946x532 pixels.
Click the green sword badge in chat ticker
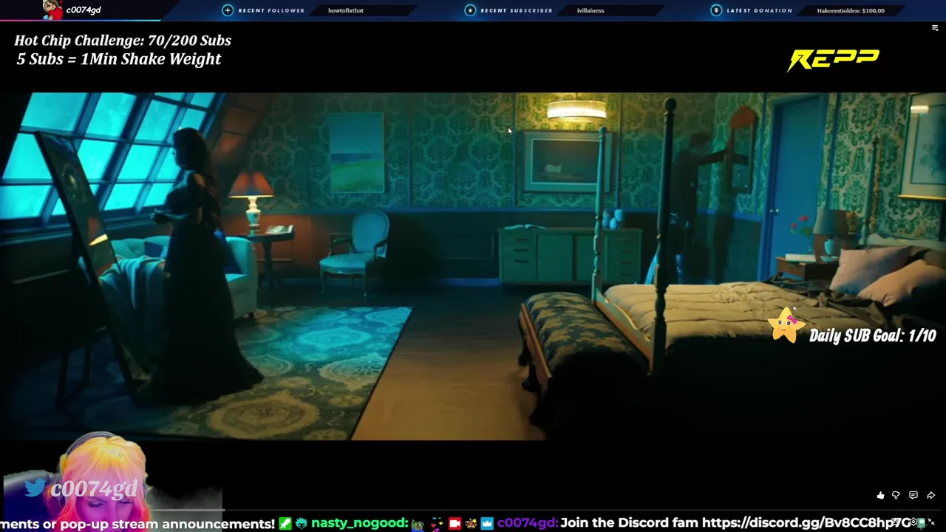tap(285, 523)
